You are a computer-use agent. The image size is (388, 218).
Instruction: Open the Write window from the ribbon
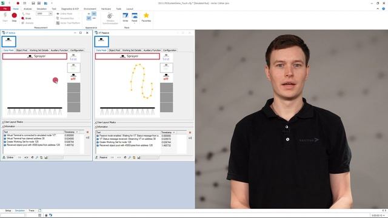pyautogui.click(x=125, y=18)
